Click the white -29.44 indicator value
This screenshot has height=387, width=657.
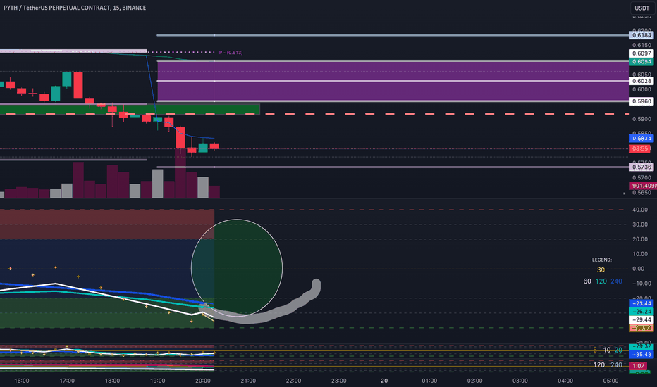coord(641,319)
